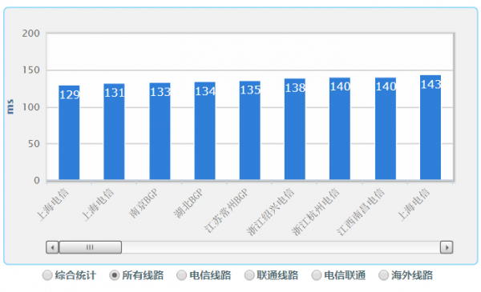Click the bar labeled 129
Screen dimensions: 481x292
69,133
